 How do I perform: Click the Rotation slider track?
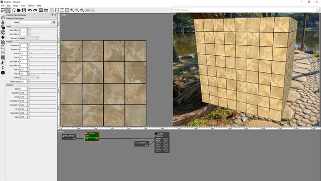tap(43, 93)
